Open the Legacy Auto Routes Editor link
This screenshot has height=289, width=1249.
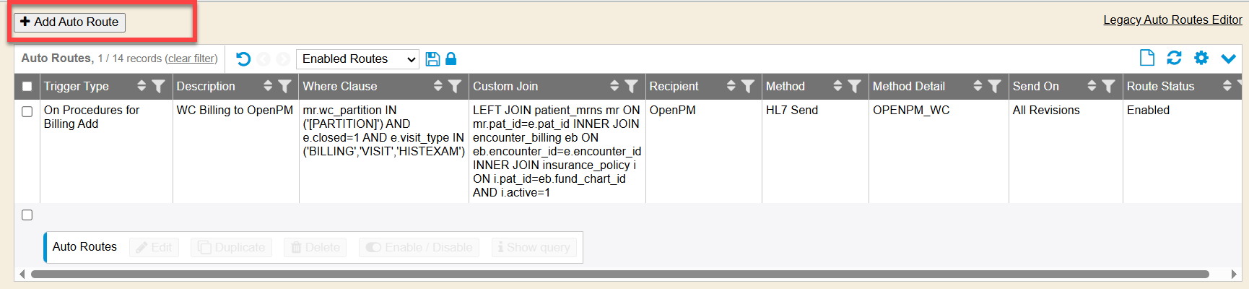tap(1172, 20)
